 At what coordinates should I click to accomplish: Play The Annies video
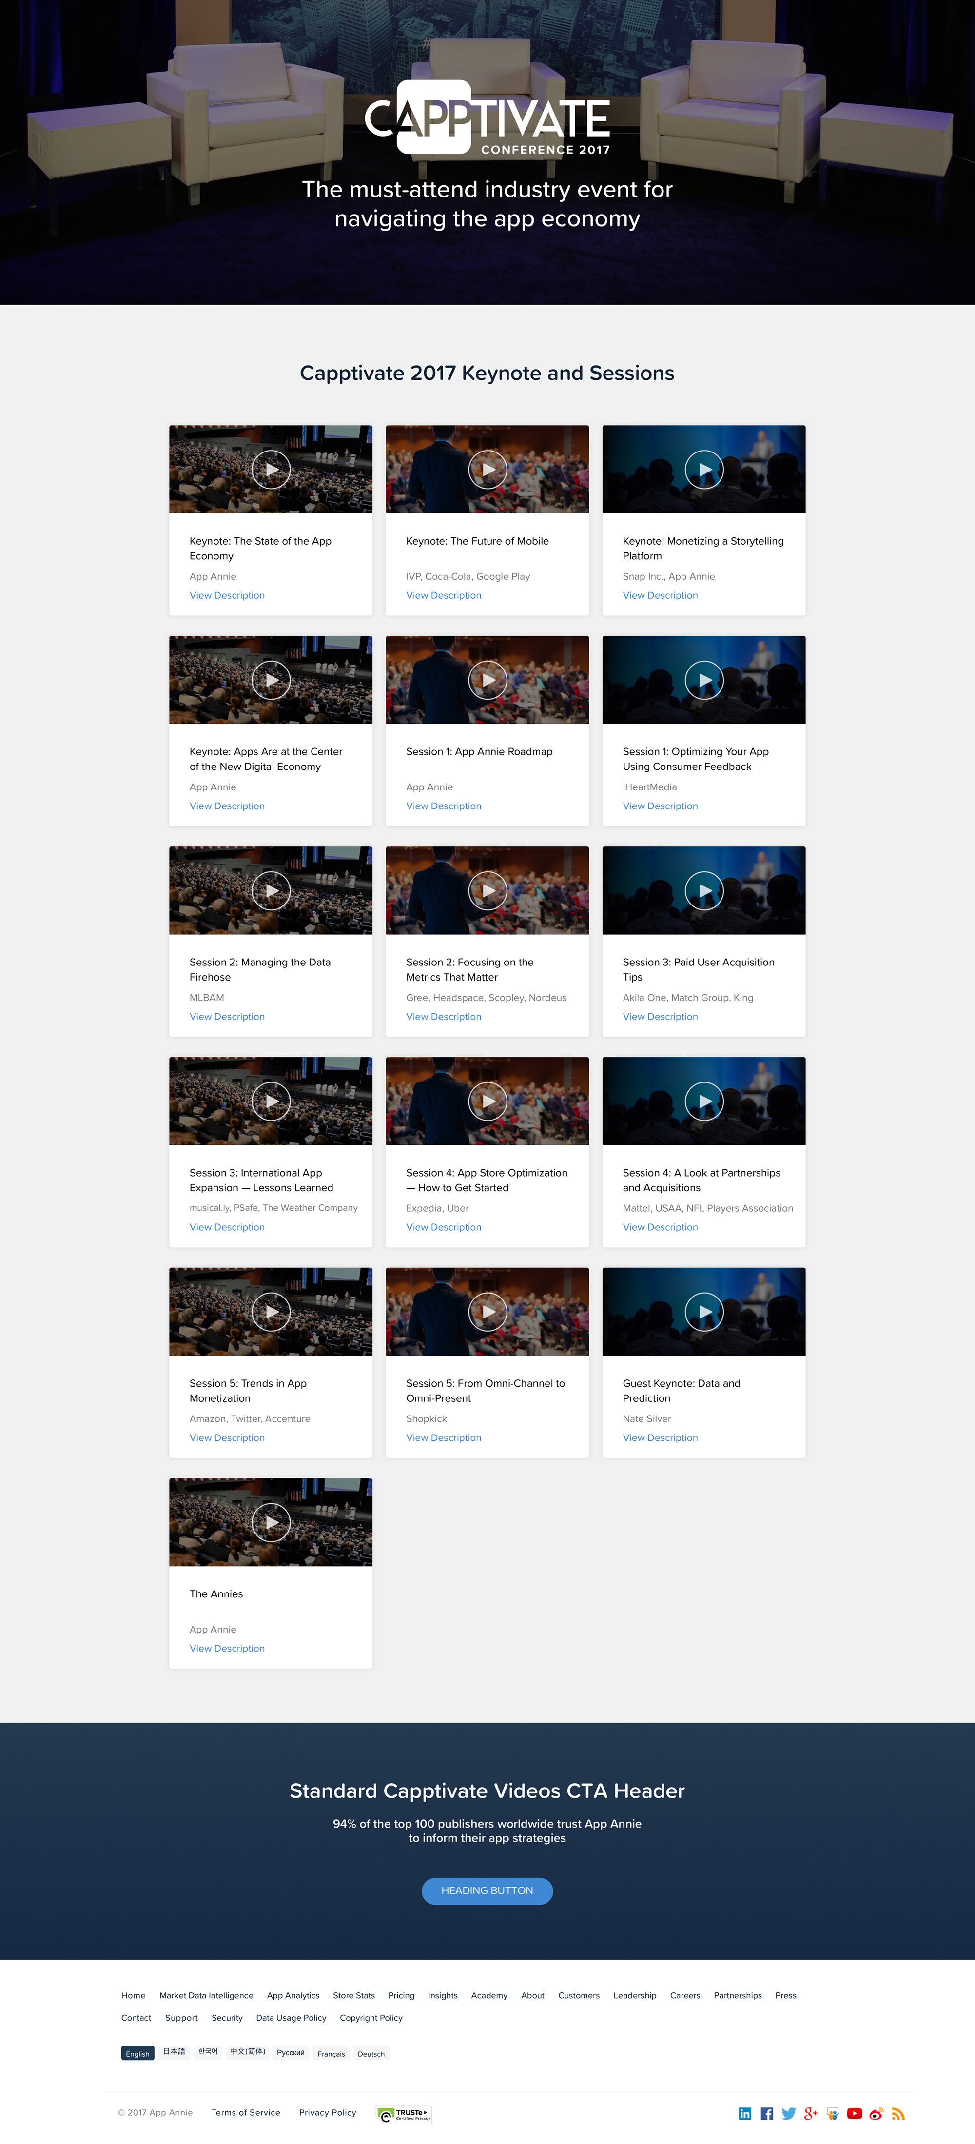(x=271, y=1522)
